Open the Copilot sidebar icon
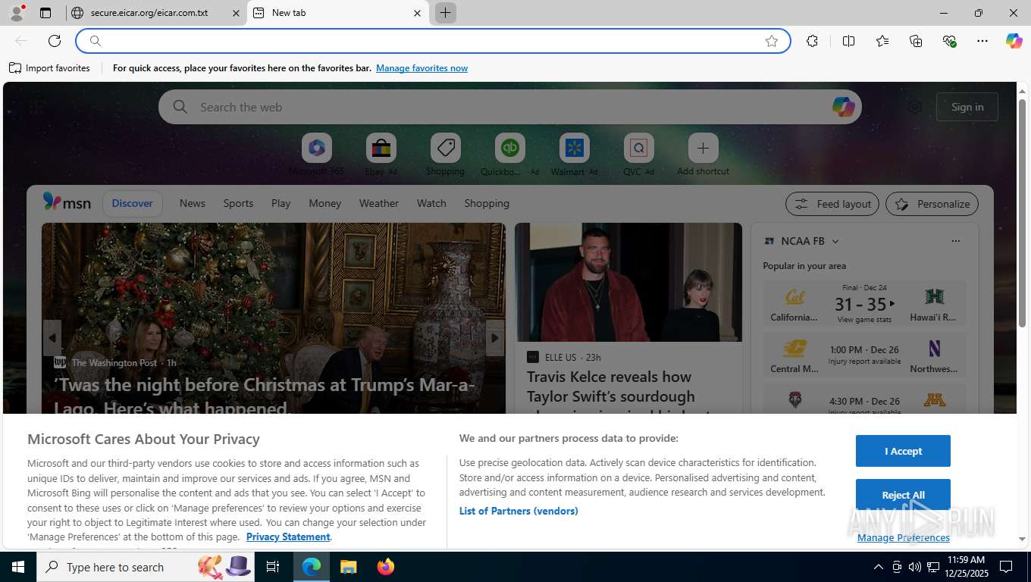1031x582 pixels. click(x=1014, y=41)
